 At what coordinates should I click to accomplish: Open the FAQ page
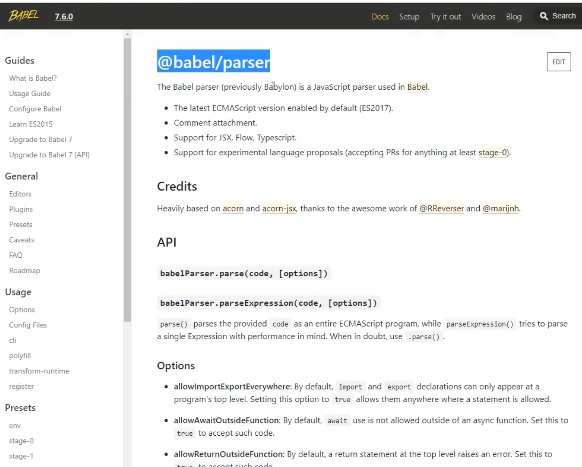pos(16,255)
